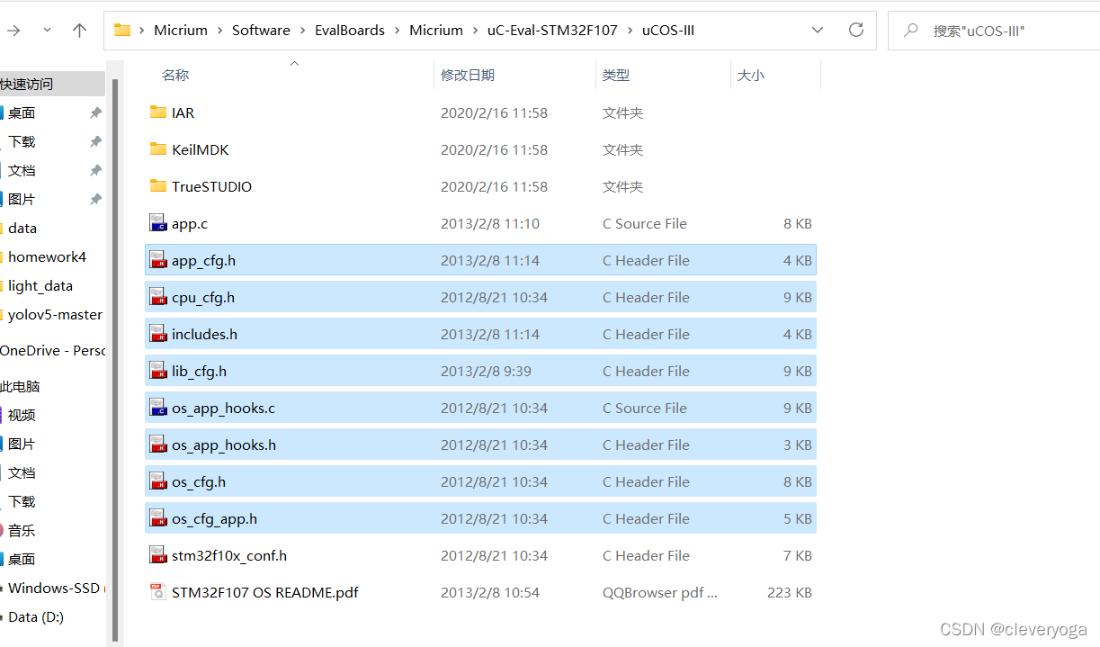Click the pin icon beside 桌面
This screenshot has width=1100, height=647.
(95, 112)
